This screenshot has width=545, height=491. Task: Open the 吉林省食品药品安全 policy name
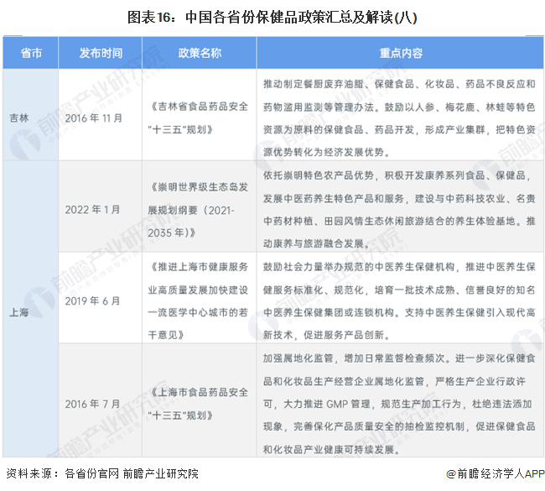(x=200, y=118)
